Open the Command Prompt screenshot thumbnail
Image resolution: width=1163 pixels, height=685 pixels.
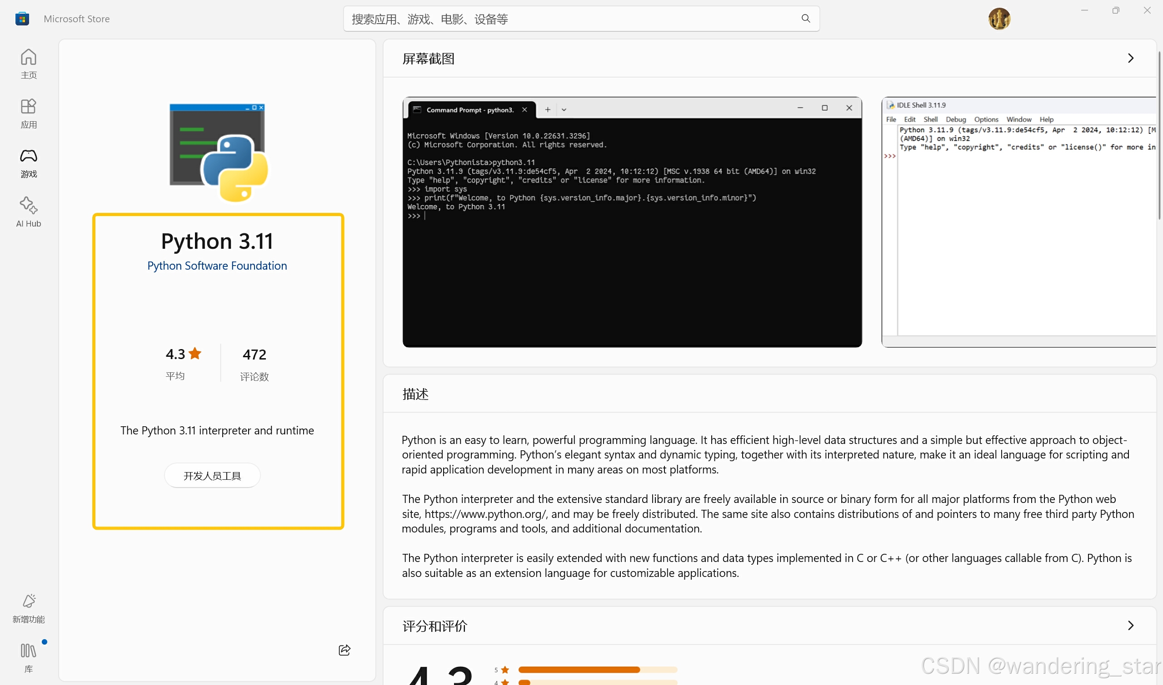(632, 222)
